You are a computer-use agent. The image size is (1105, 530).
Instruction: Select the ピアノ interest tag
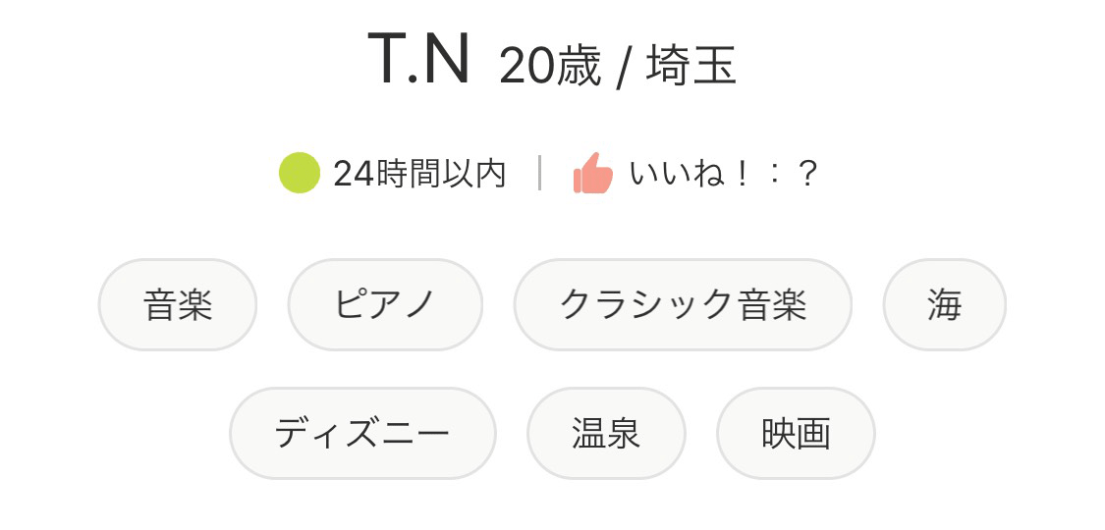pos(385,304)
